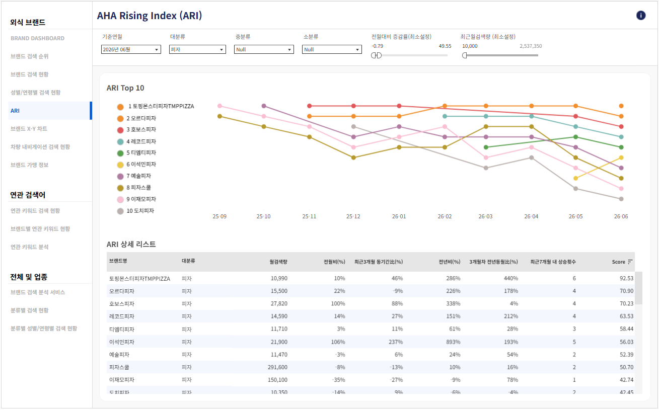Open 연관 키워드 분석 in the sidebar
This screenshot has width=659, height=410.
30,247
